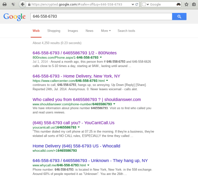Open the More search categories dropdown
The image size is (198, 179).
[x=106, y=31]
